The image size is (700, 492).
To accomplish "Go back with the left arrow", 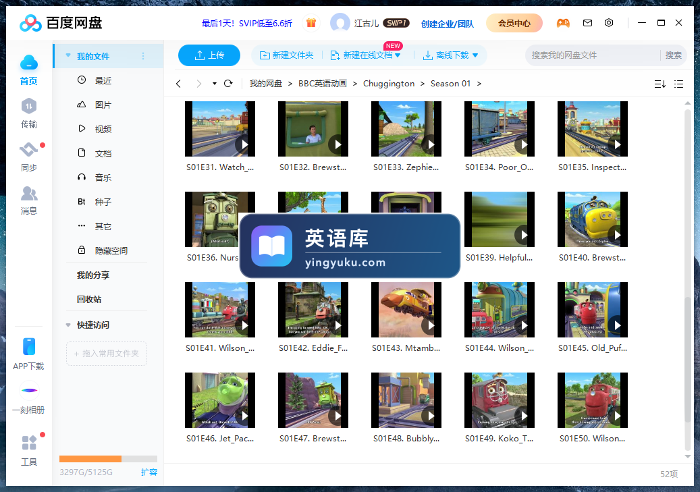I will click(x=179, y=84).
